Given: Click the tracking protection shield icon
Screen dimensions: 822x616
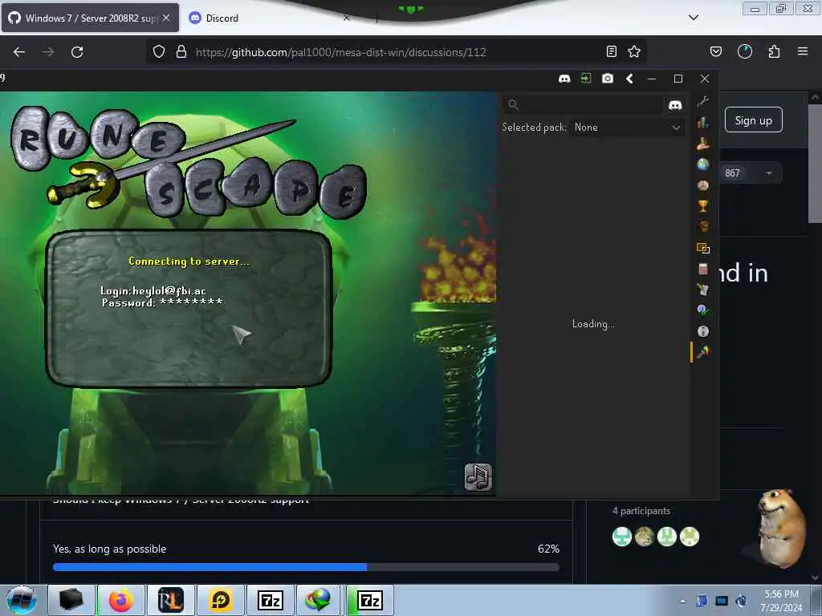Looking at the screenshot, I should 159,52.
